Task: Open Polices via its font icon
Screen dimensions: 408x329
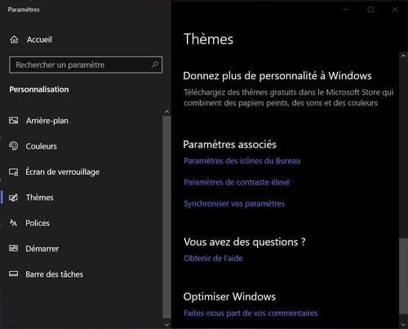Action: coord(13,223)
